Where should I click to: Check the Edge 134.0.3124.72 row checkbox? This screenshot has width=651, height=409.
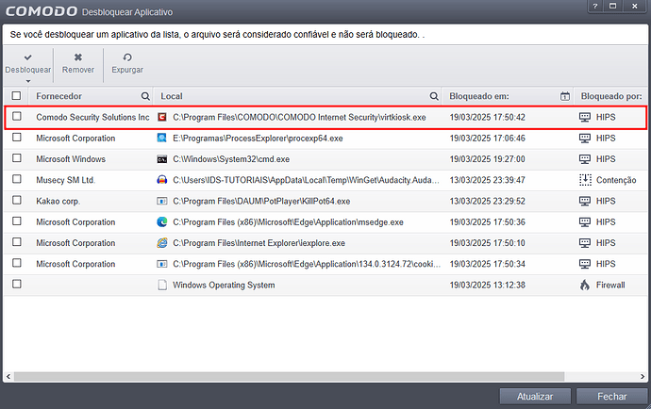coord(17,263)
